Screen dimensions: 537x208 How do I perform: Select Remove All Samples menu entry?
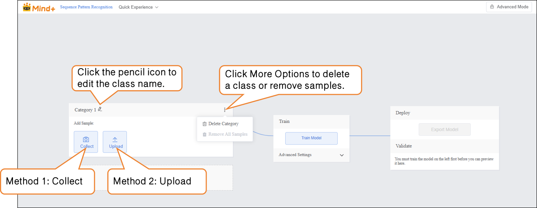click(x=228, y=134)
